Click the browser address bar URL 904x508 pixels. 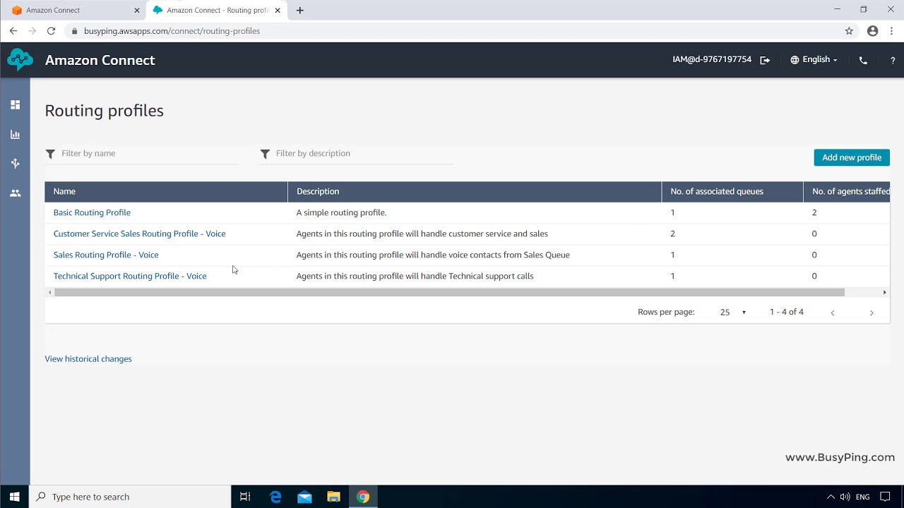point(172,31)
